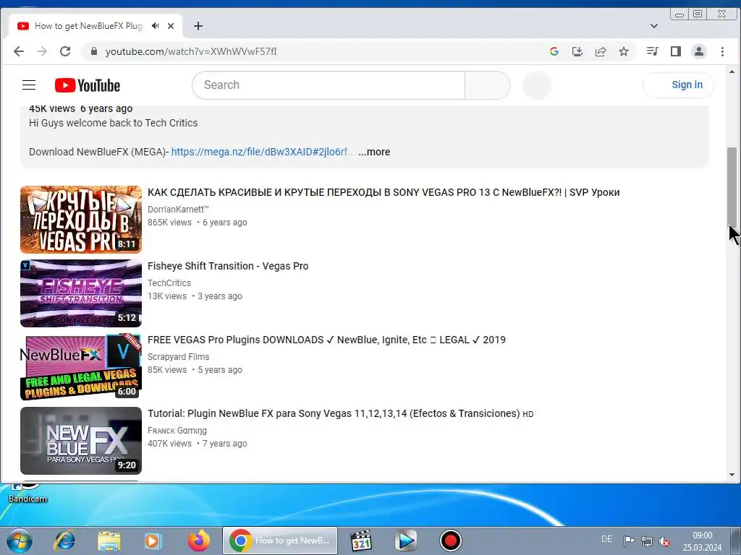Open the Chrome three-dot menu
The height and width of the screenshot is (555, 741).
722,51
